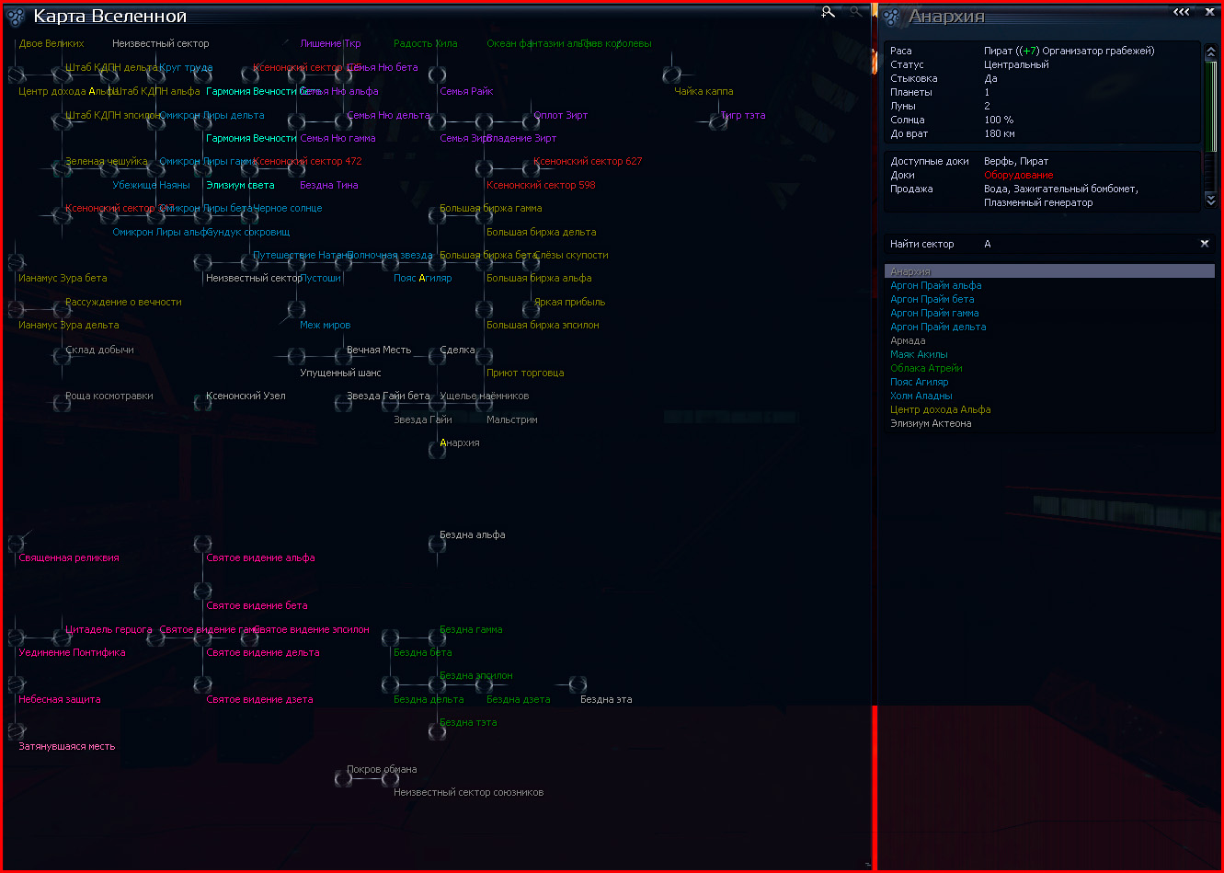Viewport: 1224px width, 873px height.
Task: Click the Карта Вселенной molecule icon
Action: pos(16,17)
